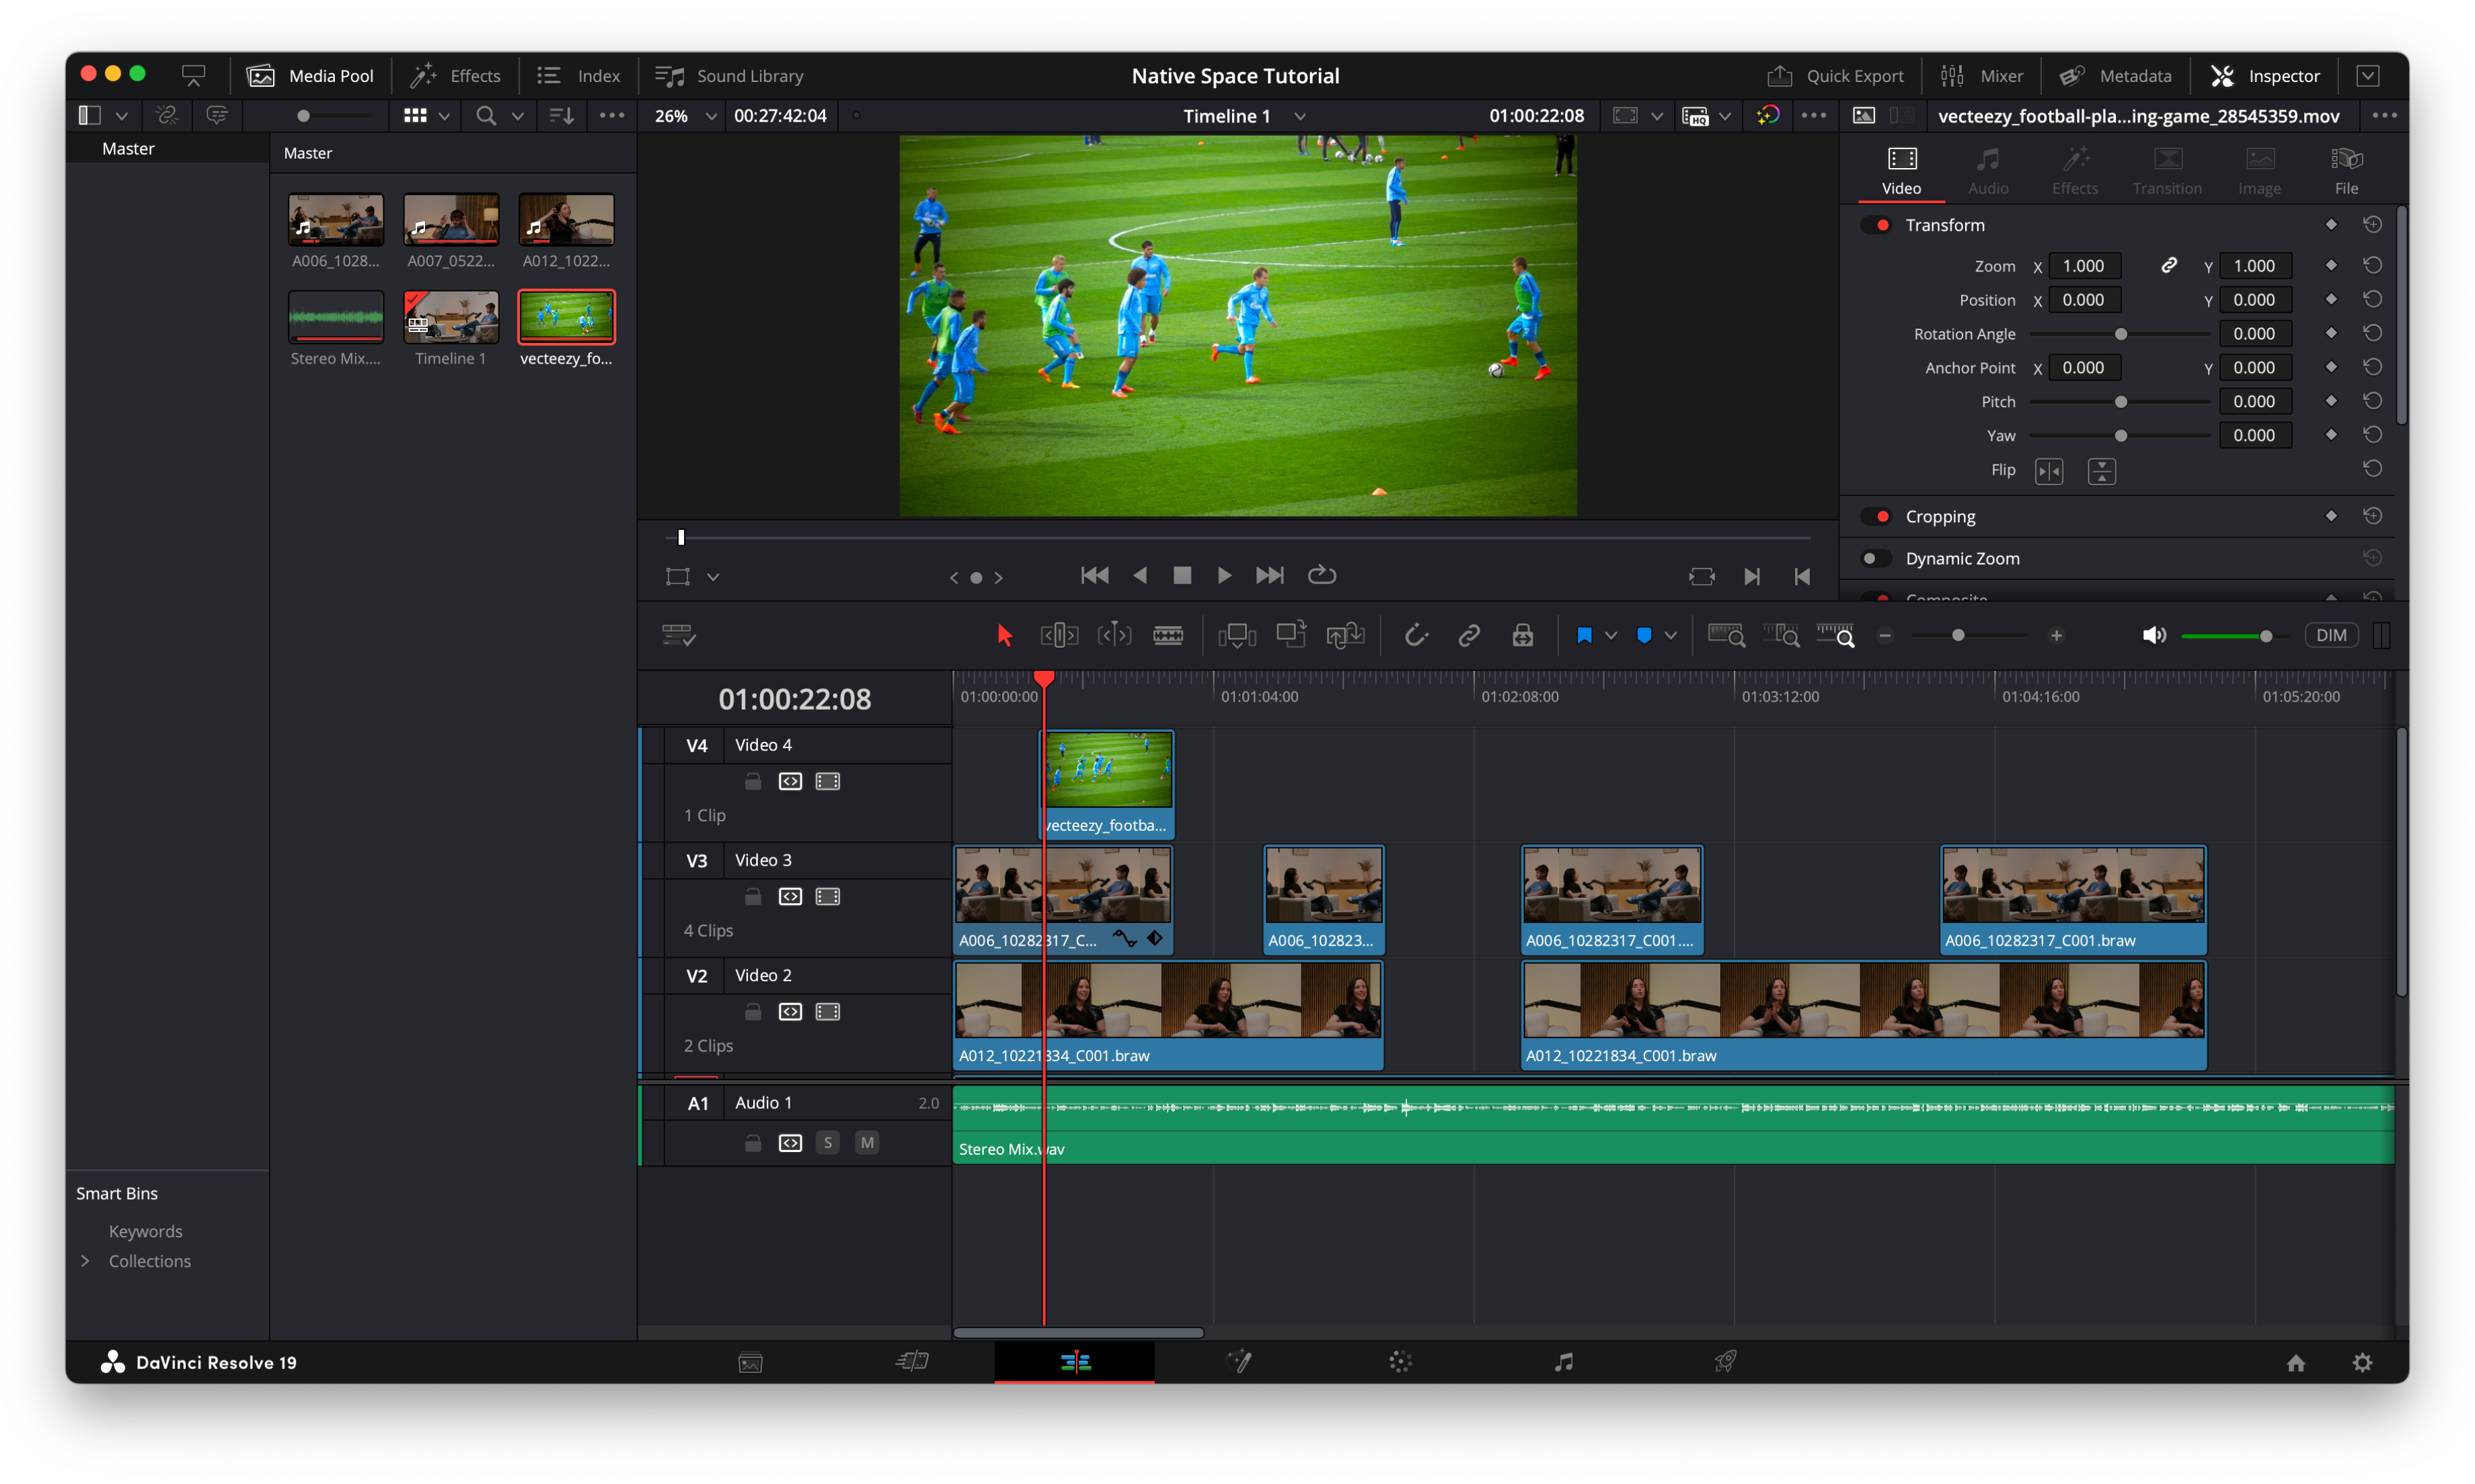Toggle the magnet snapping icon
The image size is (2475, 1484).
pyautogui.click(x=1416, y=635)
